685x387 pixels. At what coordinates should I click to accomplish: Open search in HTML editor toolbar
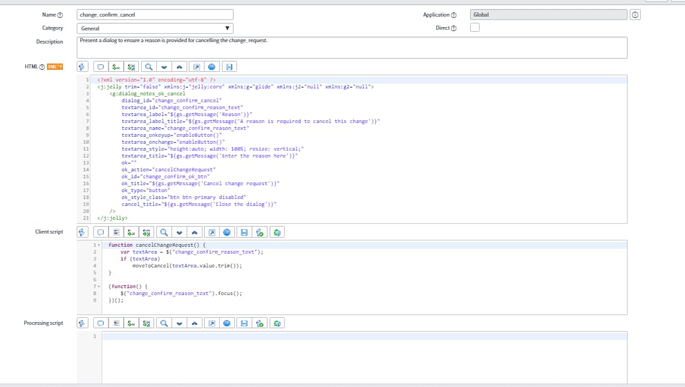[149, 67]
